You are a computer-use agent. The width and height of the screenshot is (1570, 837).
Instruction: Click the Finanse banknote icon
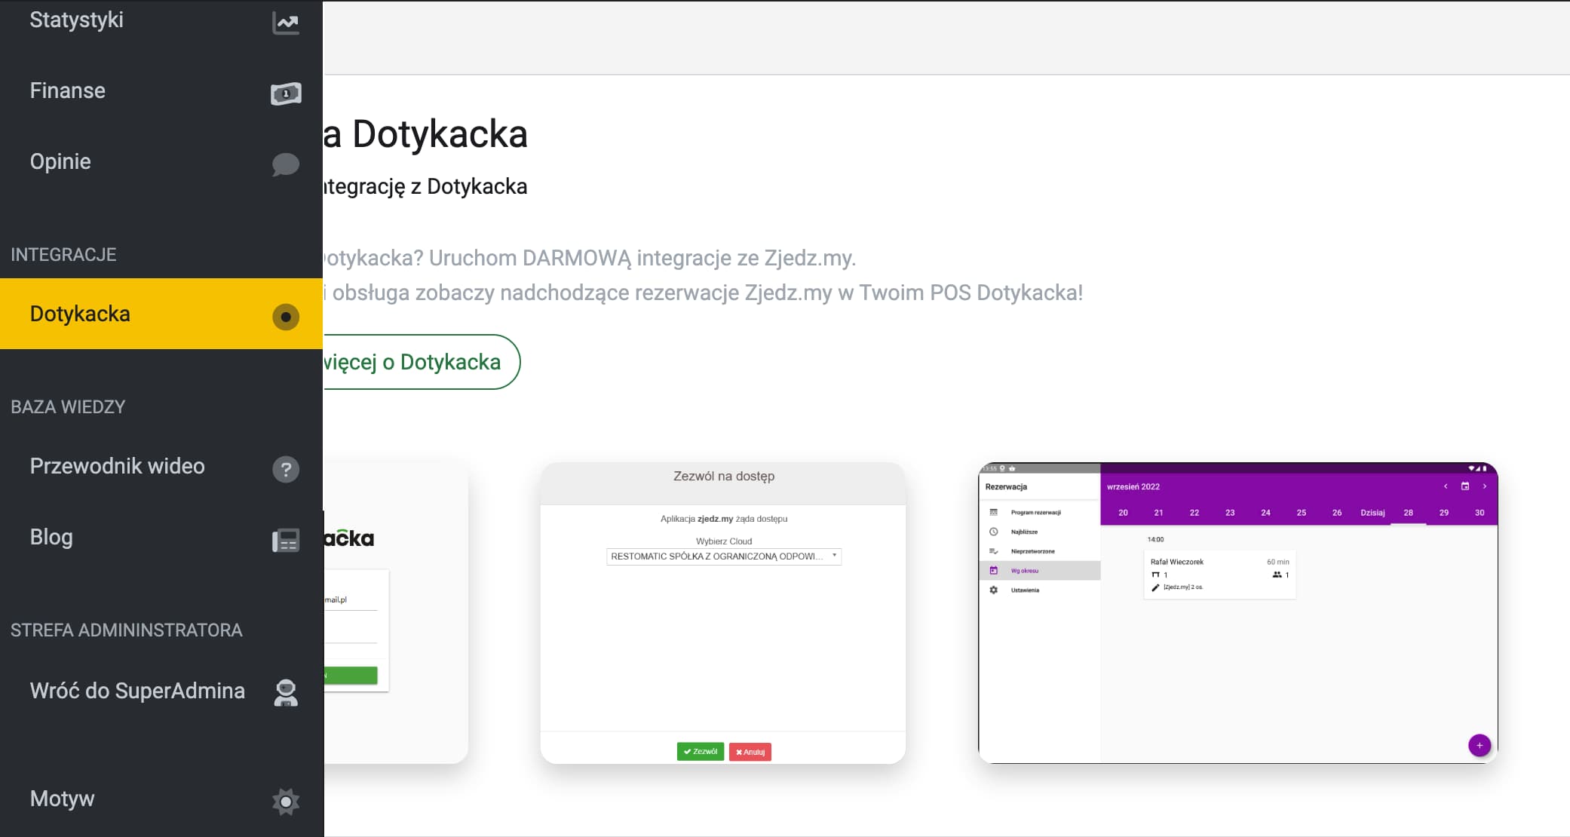point(286,94)
